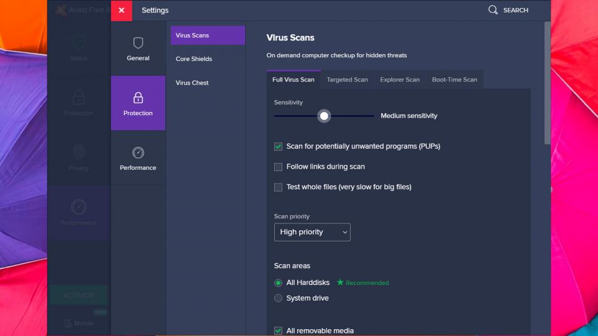Click the Mobile phone icon
Screen dimensions: 598x336
(69, 323)
